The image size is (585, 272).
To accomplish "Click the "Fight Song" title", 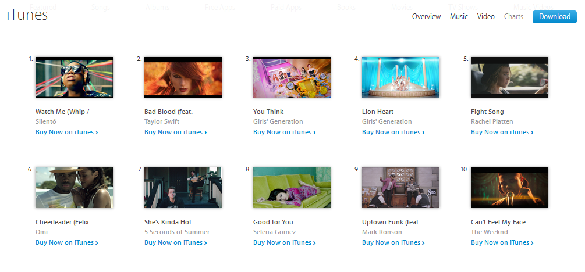I will point(487,112).
